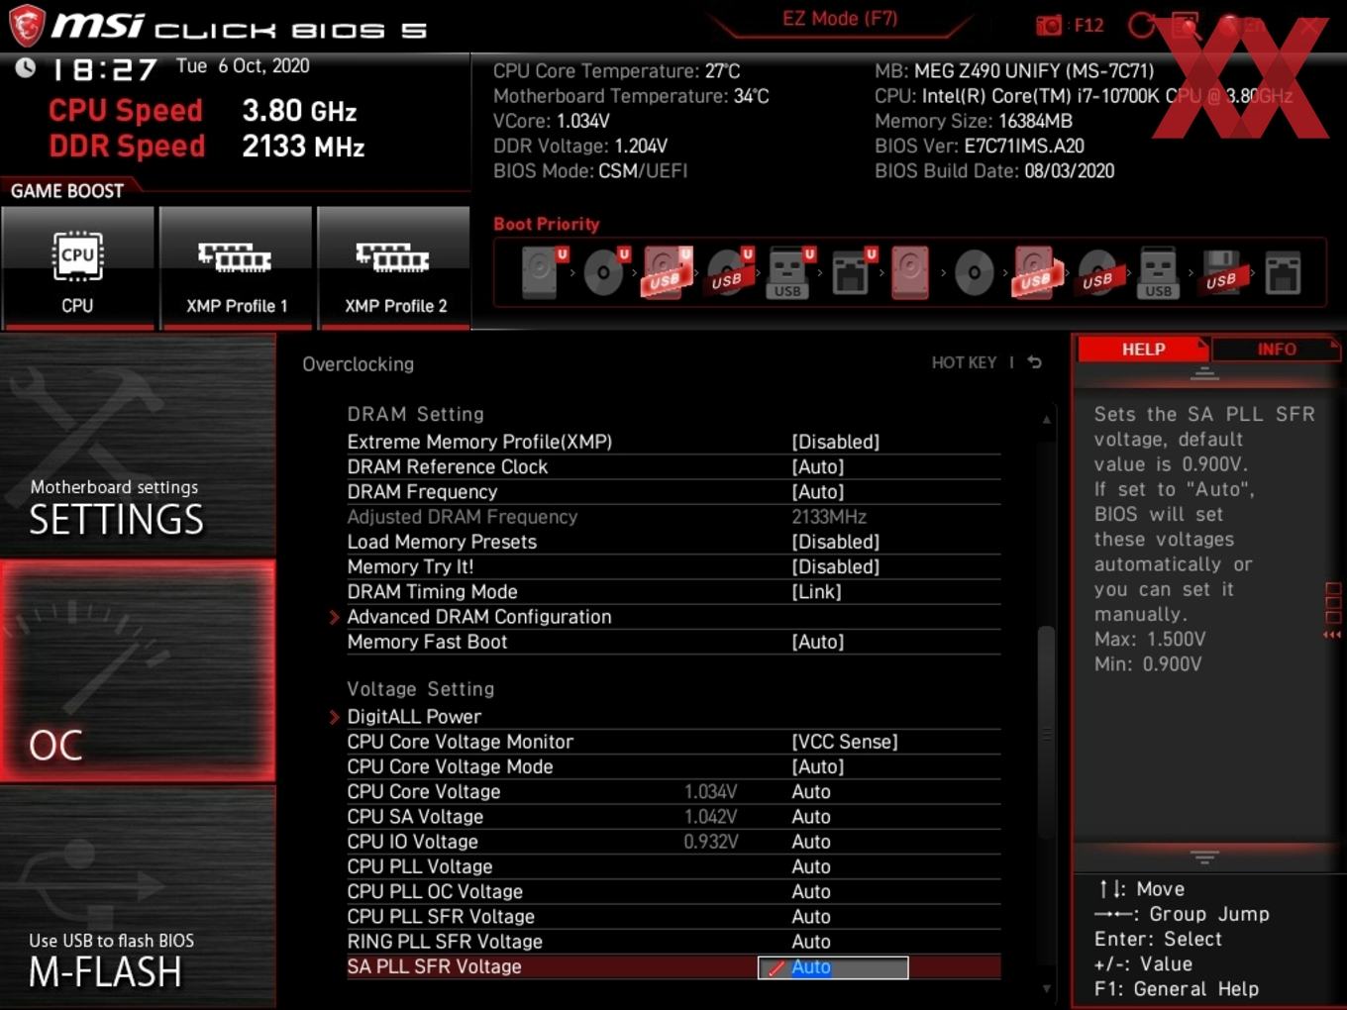Enable XMP Profile 2
1347x1010 pixels.
tap(394, 267)
